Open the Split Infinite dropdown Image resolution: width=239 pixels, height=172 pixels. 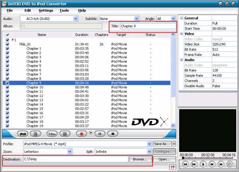(x=149, y=152)
